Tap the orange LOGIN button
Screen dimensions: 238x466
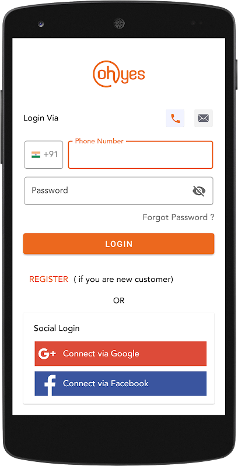tap(118, 243)
